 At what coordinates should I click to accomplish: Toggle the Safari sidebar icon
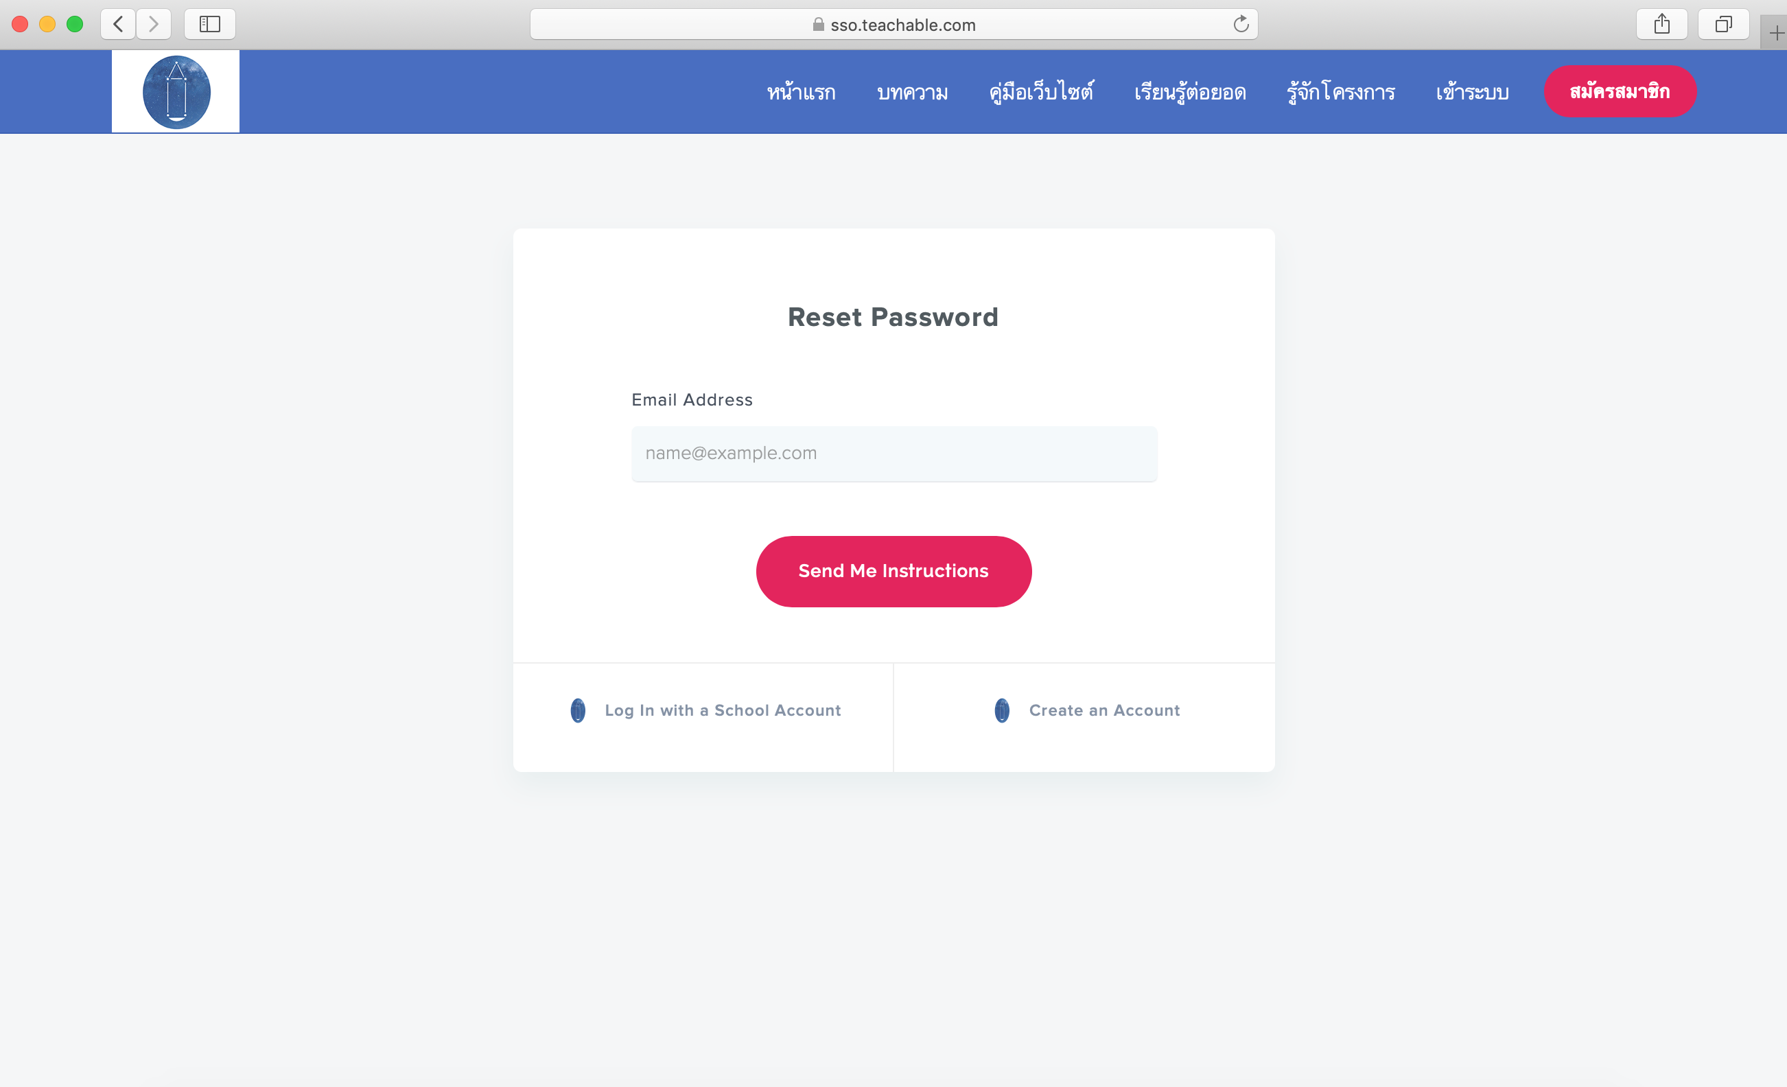209,24
